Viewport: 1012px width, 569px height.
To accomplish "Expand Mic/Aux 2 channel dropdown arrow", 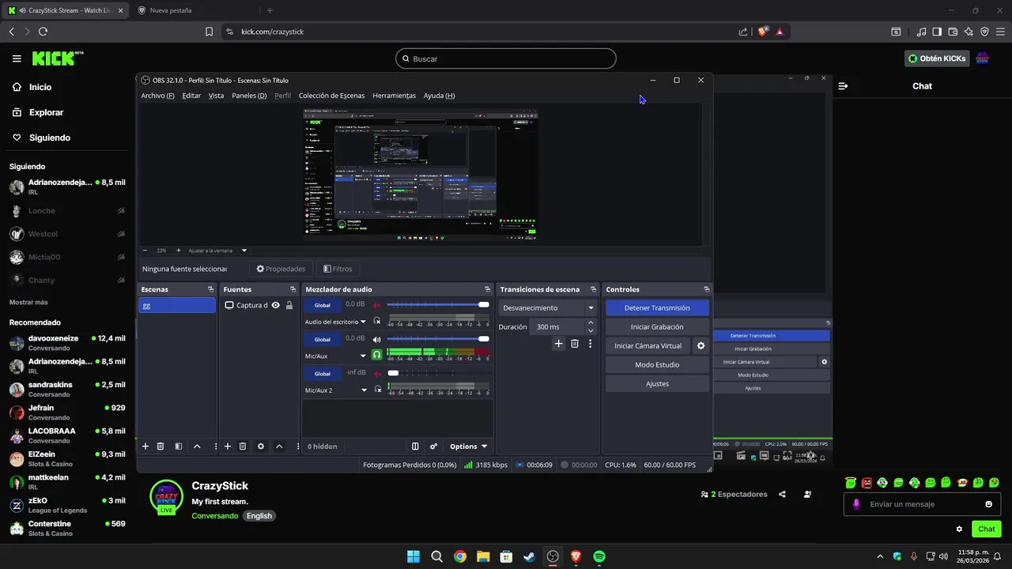I will 364,390.
